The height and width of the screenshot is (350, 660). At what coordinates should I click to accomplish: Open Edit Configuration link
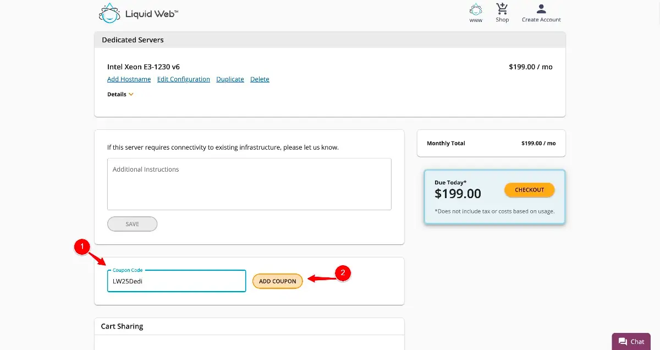click(x=184, y=79)
